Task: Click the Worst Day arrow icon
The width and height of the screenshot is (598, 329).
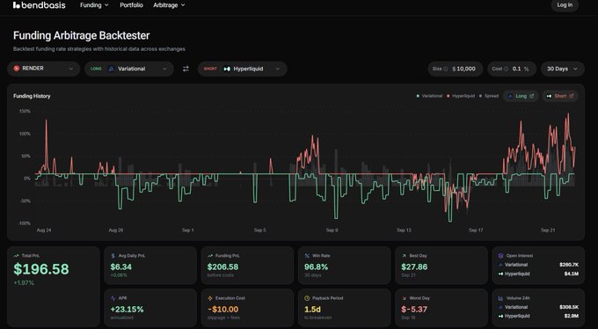Action: pos(404,298)
